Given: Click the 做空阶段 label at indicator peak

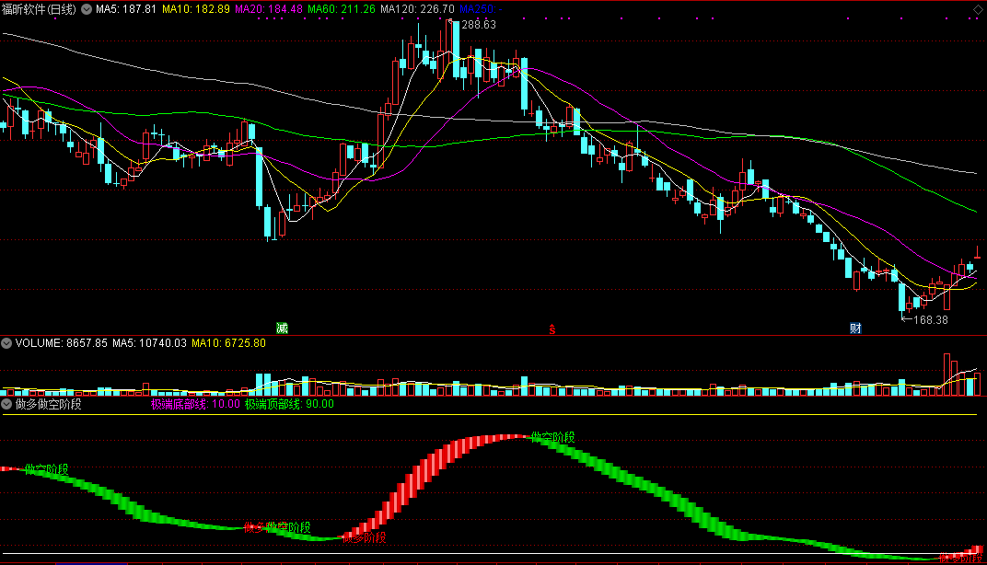Looking at the screenshot, I should pyautogui.click(x=553, y=437).
